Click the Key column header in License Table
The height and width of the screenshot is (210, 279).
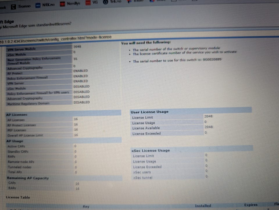coord(86,206)
